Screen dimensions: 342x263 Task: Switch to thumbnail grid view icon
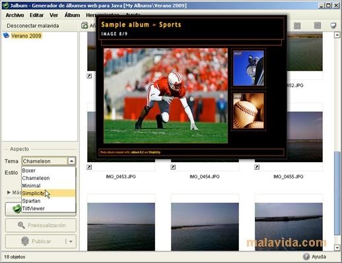pos(297,26)
